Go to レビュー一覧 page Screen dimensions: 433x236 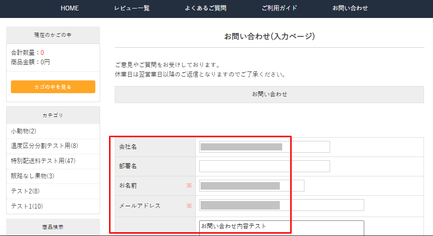(x=132, y=8)
